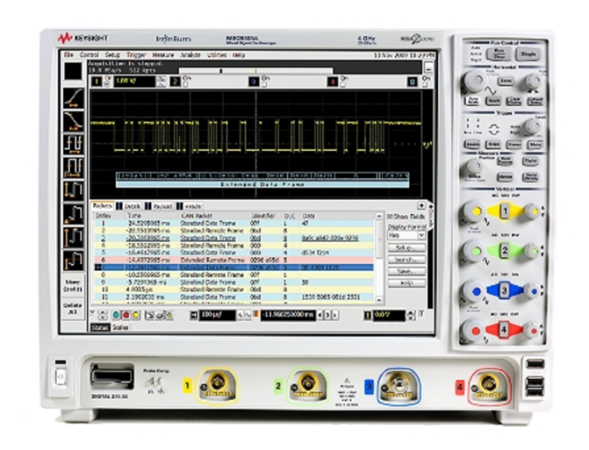Toggle channel 2 On checkbox
The image size is (589, 450).
[185, 84]
